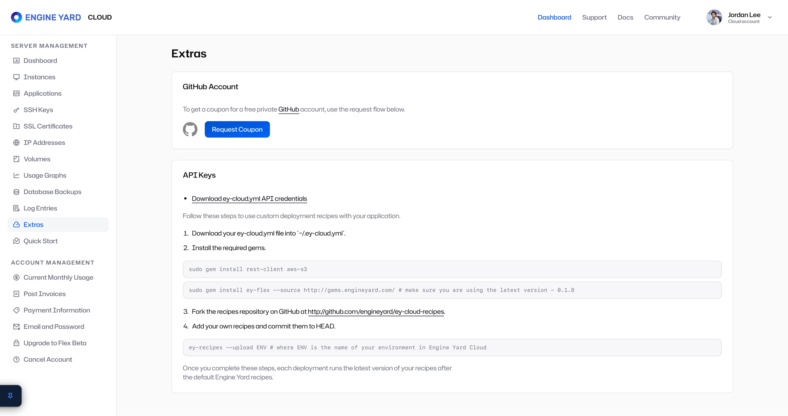Download ey-cloud.yml API credentials link

(x=249, y=199)
